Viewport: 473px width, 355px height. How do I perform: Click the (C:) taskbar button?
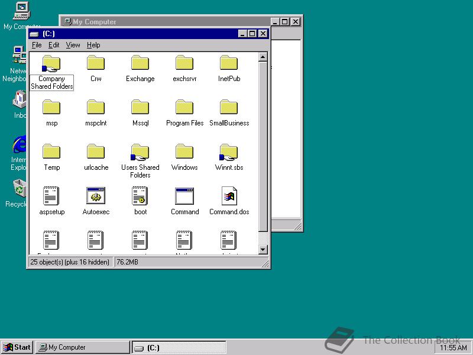pos(179,348)
